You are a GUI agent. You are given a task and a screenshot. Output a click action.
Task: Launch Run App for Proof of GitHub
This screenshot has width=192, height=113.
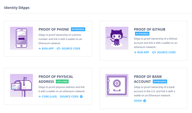click(x=143, y=52)
